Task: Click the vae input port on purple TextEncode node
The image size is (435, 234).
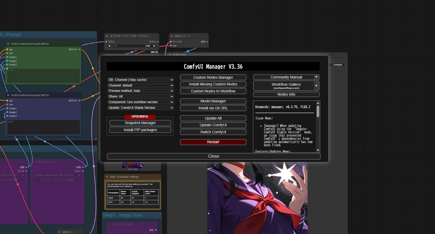Action: (7, 105)
